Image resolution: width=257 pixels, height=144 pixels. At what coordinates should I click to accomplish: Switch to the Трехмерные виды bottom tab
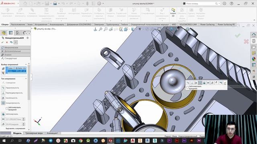point(34,133)
